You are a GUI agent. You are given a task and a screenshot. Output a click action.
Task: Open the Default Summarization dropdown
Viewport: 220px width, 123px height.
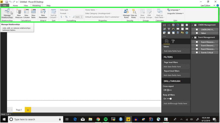tap(103, 17)
